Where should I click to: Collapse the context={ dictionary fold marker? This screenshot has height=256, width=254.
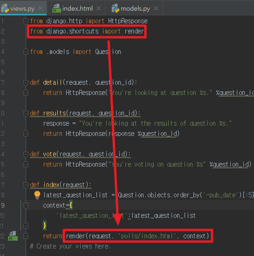[x=26, y=205]
